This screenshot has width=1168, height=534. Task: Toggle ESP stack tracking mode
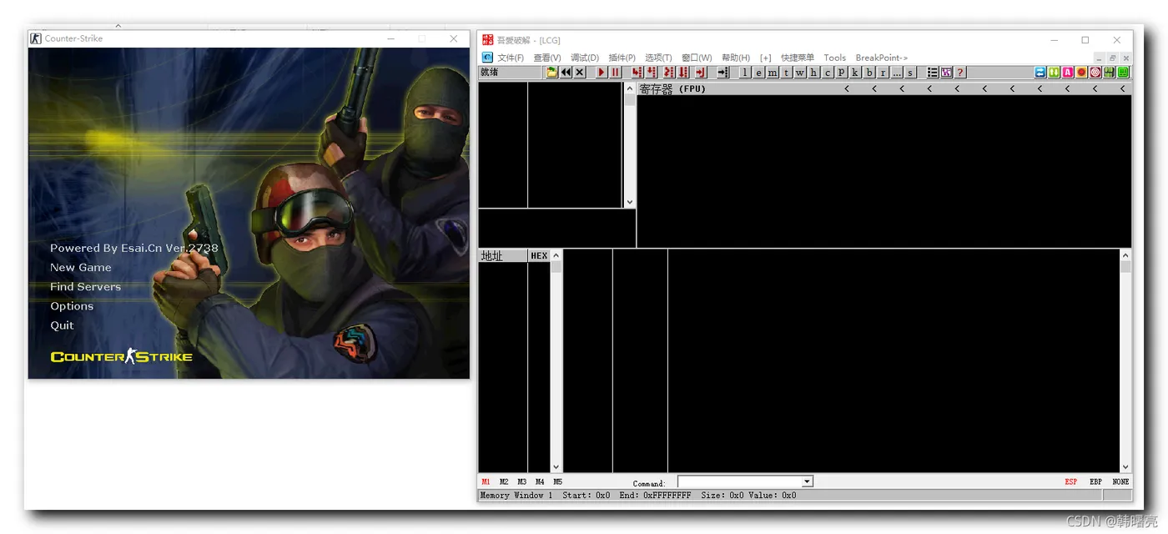pos(1071,481)
